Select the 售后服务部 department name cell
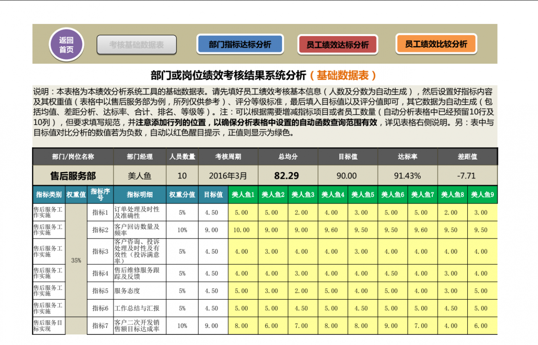 73,175
